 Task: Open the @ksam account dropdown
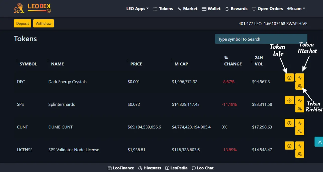point(296,9)
